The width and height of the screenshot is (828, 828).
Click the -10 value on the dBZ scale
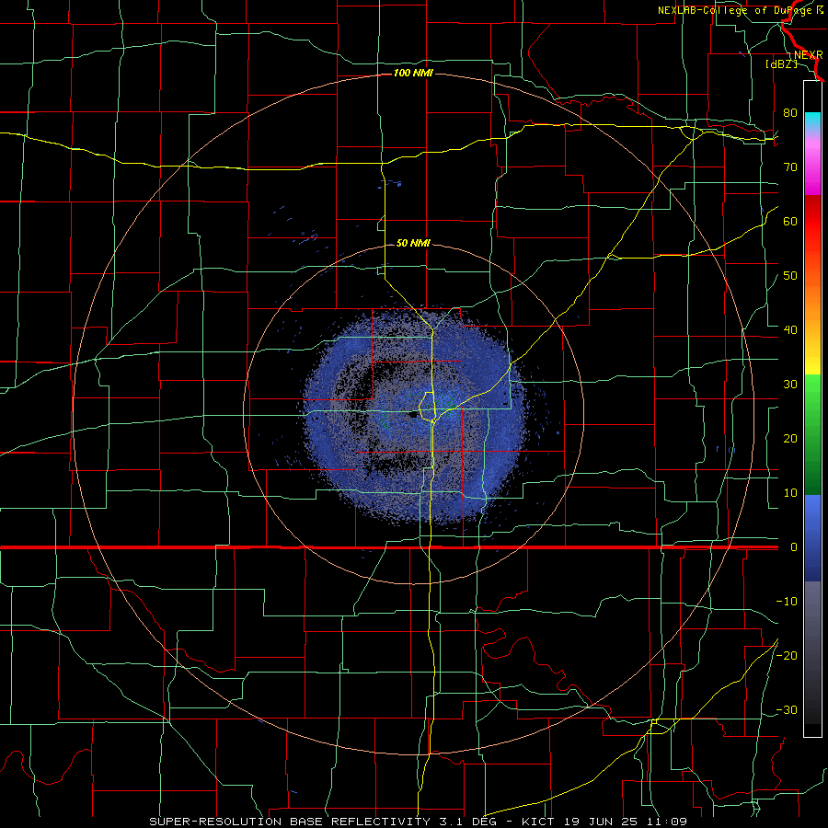pos(787,602)
